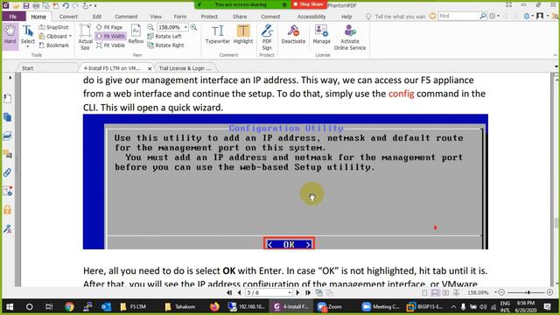Click Activate Online Service
Screen dimensions: 560x315
(x=350, y=37)
